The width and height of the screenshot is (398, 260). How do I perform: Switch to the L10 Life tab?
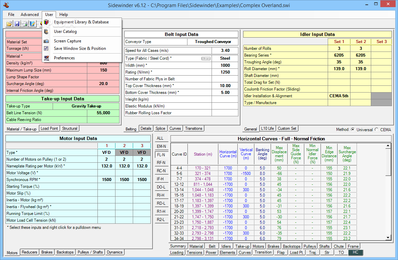click(267, 128)
